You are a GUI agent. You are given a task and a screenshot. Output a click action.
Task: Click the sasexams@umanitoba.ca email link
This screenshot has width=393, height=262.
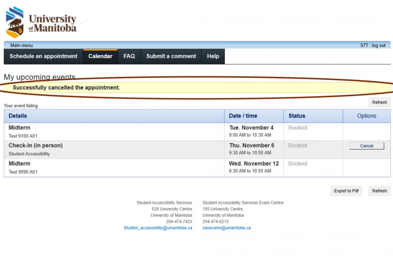226,228
